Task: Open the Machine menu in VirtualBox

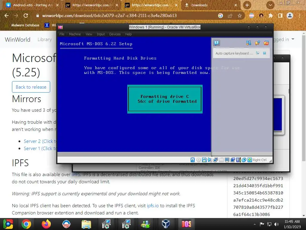Action: coord(75,34)
